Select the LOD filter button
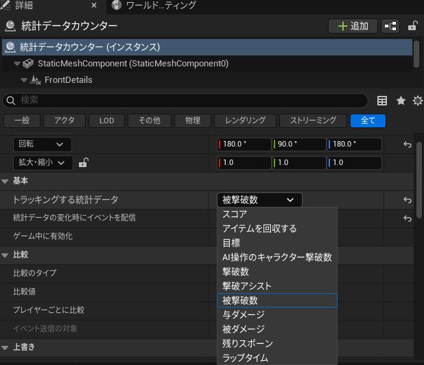The image size is (424, 365). 106,121
